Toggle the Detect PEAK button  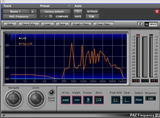(x=139, y=100)
